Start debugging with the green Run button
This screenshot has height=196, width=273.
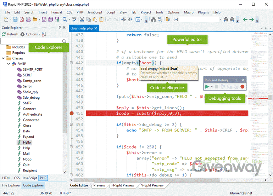point(207,87)
